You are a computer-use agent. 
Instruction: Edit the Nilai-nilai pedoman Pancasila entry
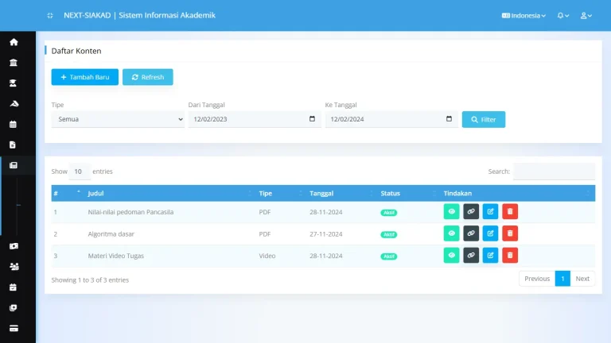click(x=490, y=212)
